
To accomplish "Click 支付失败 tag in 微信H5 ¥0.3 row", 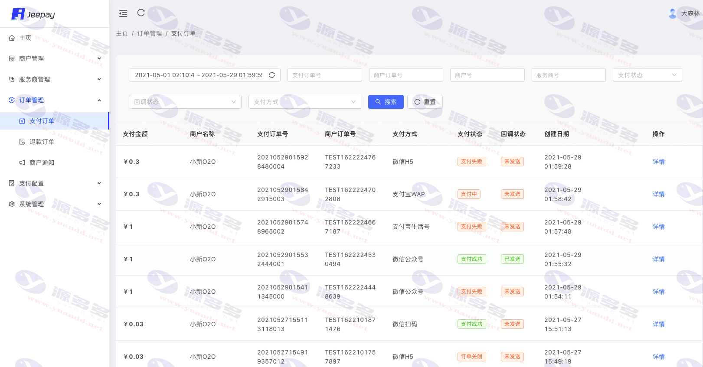I will (472, 162).
